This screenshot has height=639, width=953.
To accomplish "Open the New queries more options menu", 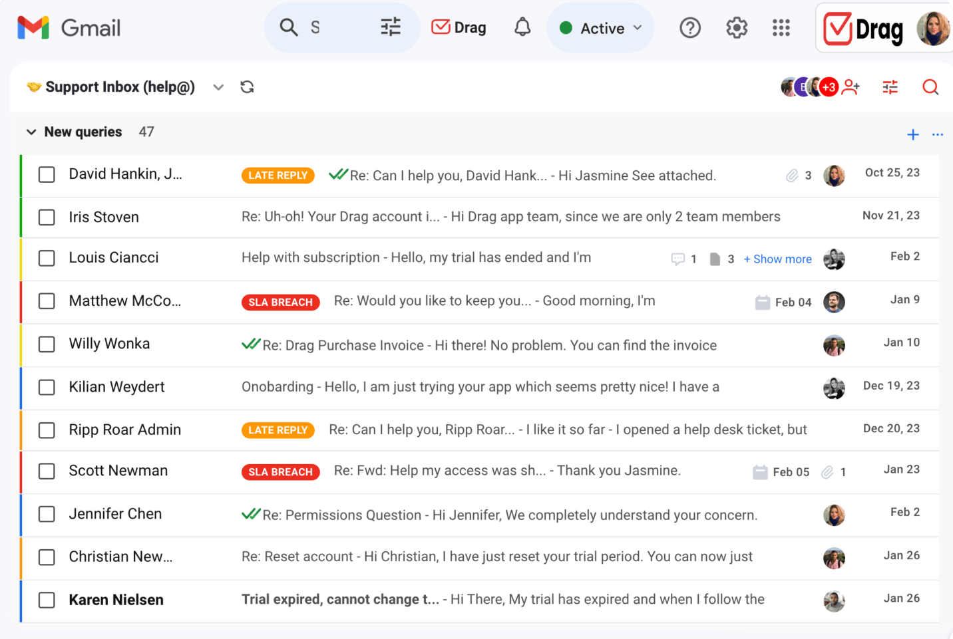I will (x=938, y=134).
